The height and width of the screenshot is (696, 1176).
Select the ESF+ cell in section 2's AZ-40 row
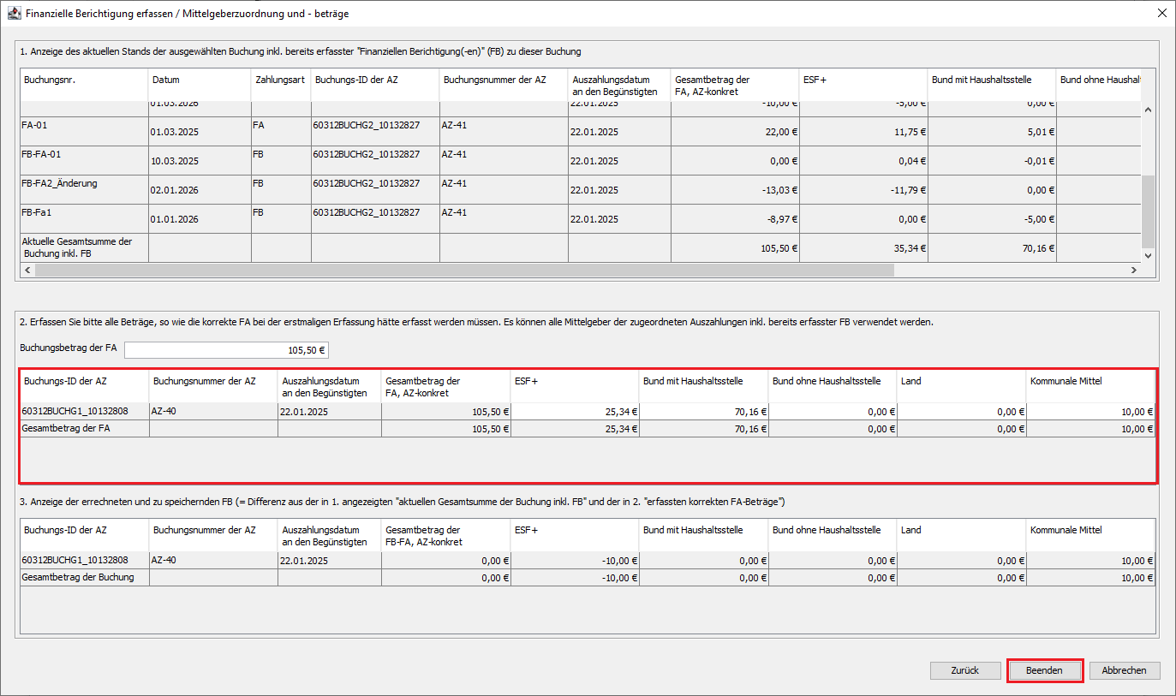coord(575,411)
